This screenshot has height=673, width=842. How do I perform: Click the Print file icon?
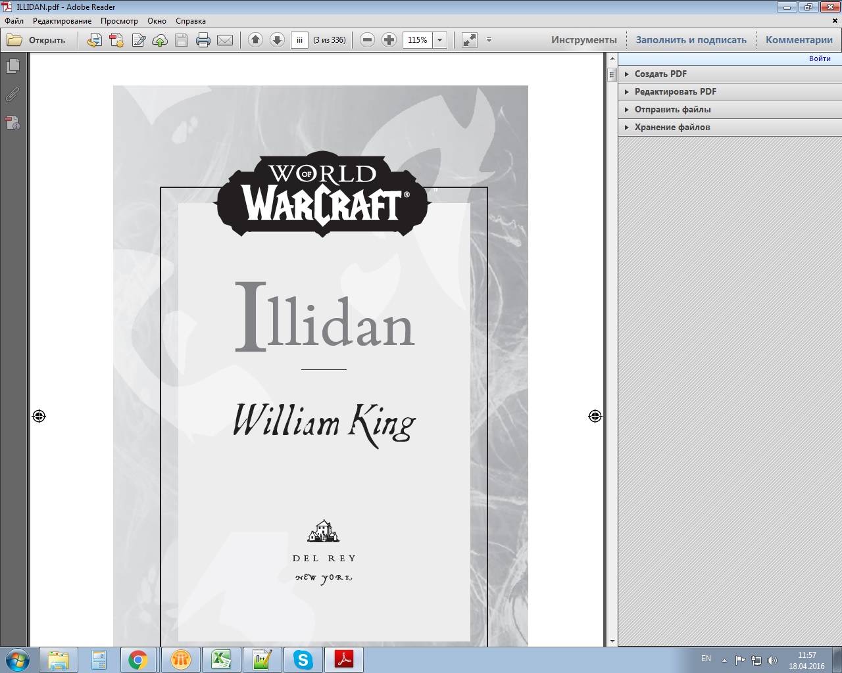coord(203,40)
